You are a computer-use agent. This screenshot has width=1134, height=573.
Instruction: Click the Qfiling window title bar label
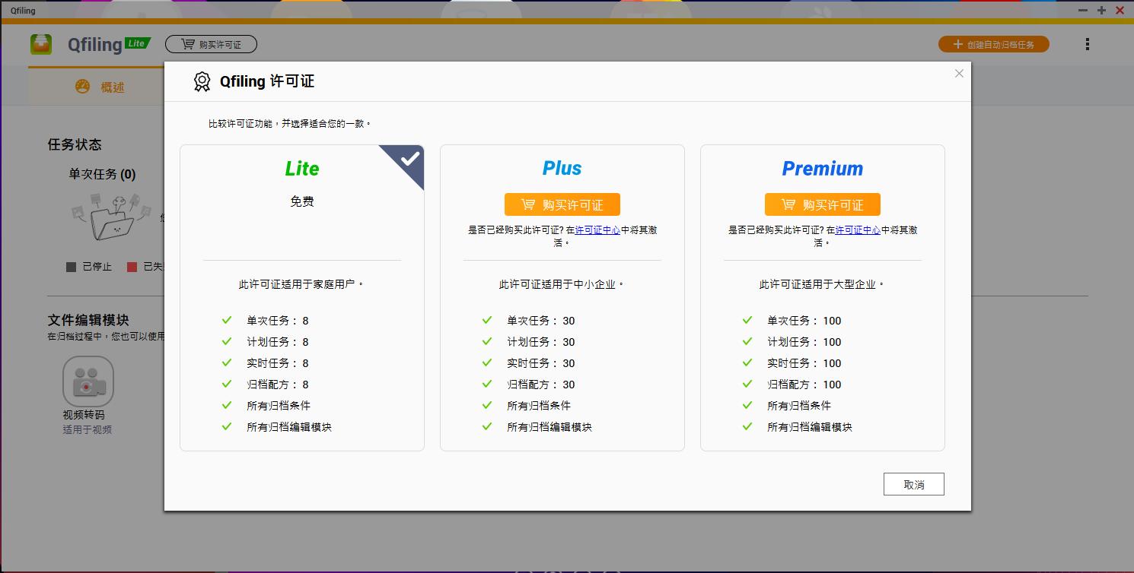pyautogui.click(x=23, y=10)
